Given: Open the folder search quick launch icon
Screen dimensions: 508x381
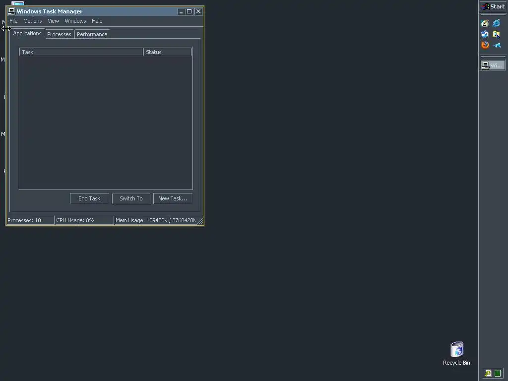Looking at the screenshot, I should click(x=496, y=34).
